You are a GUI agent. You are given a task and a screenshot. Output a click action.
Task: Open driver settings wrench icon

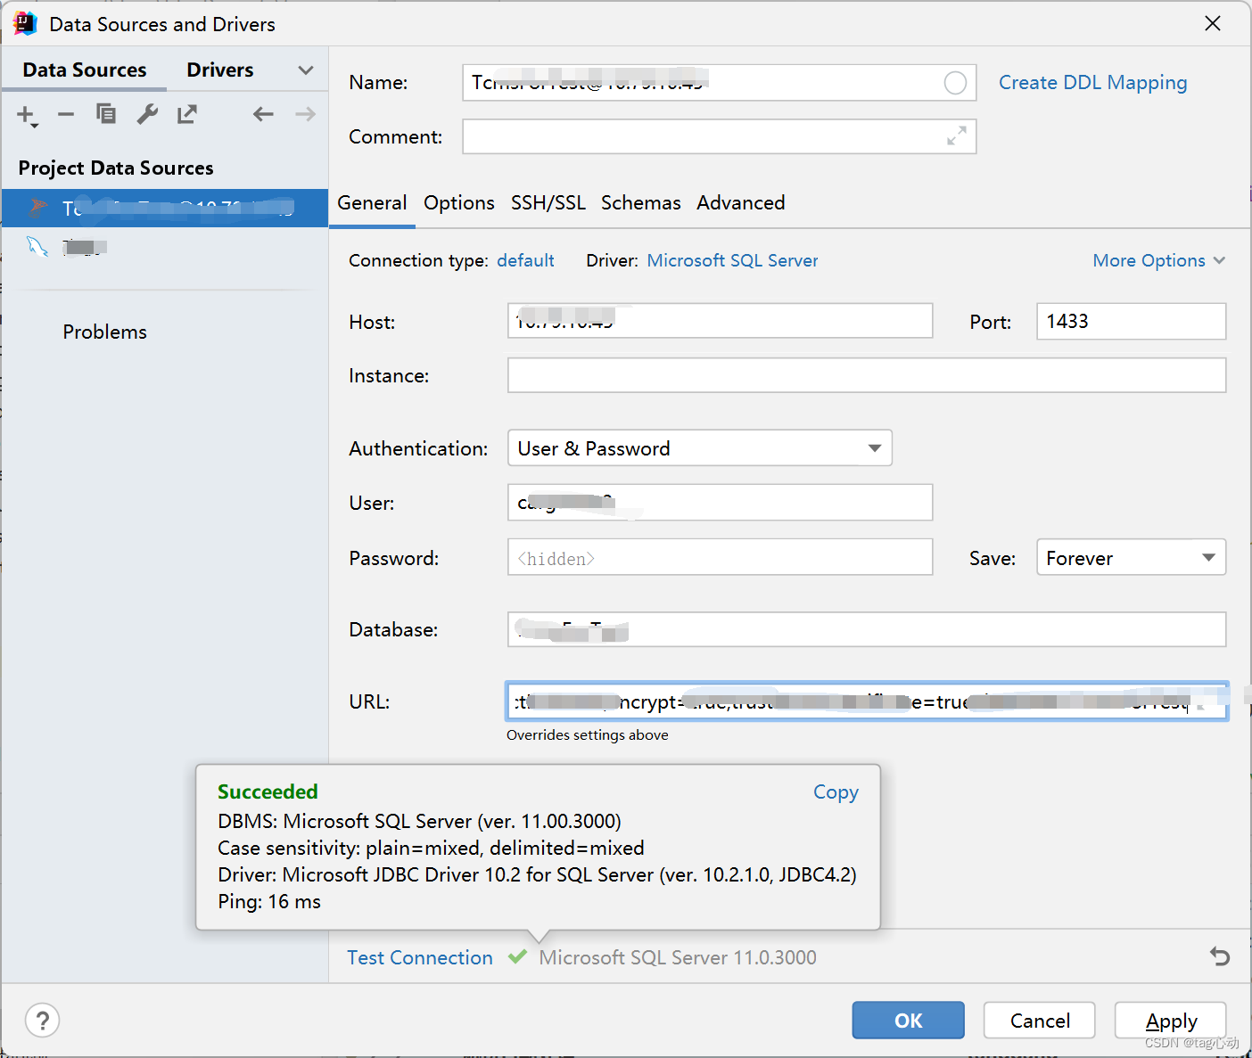(147, 114)
